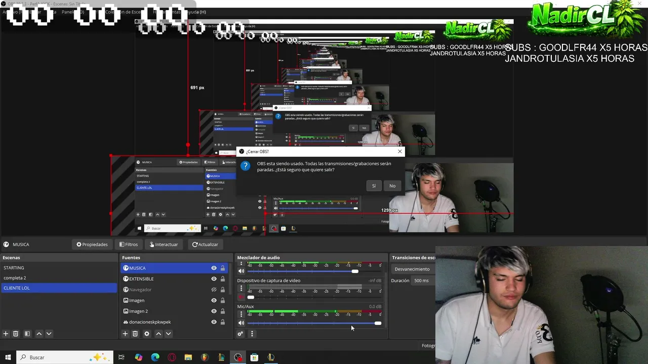Select the EXTENSIBLE source row

click(174, 279)
